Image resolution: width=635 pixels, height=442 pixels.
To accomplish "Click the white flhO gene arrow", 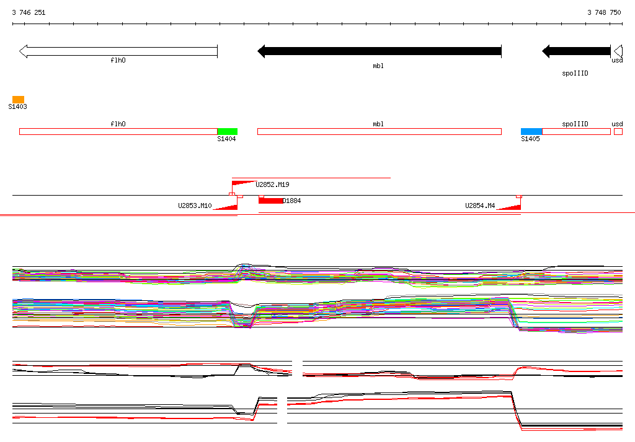I will click(x=118, y=51).
